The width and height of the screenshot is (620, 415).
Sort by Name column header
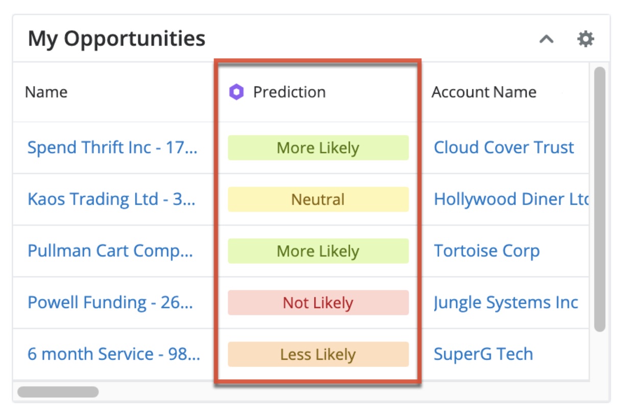point(46,93)
